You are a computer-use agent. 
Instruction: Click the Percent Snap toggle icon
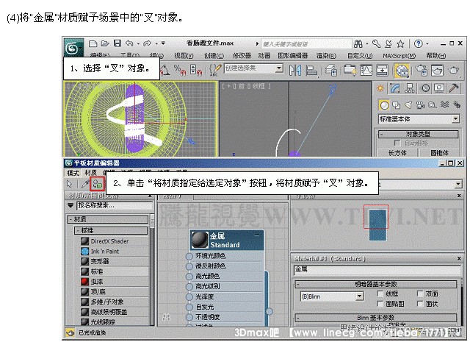(180, 70)
